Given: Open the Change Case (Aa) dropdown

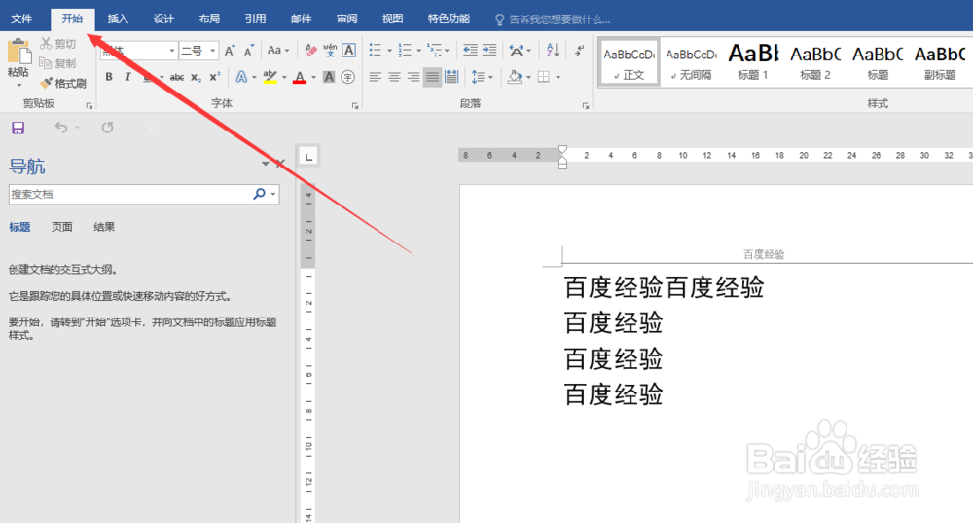Looking at the screenshot, I should 278,51.
